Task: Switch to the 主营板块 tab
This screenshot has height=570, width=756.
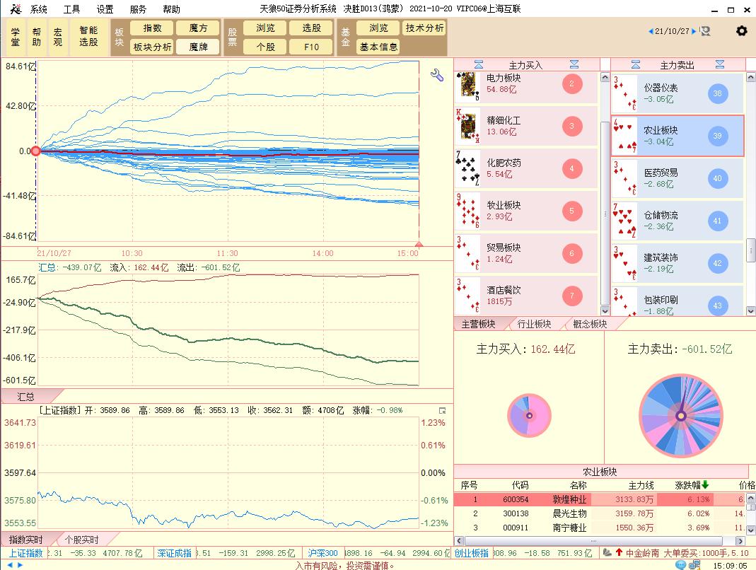Action: (478, 324)
